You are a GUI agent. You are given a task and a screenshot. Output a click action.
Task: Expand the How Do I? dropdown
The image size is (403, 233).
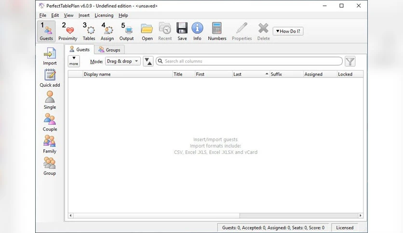click(x=288, y=31)
